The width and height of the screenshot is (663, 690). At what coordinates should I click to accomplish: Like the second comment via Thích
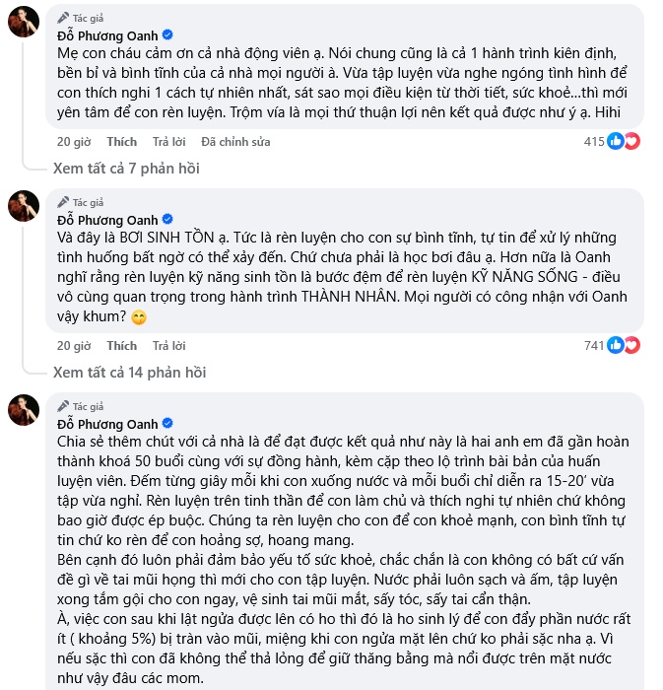pos(121,346)
